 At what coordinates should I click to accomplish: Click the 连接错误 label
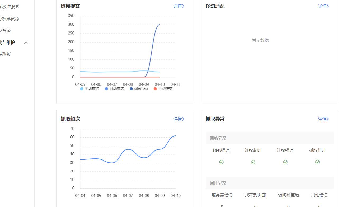(285, 150)
